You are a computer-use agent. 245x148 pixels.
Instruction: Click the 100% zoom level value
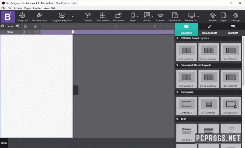click(x=10, y=27)
